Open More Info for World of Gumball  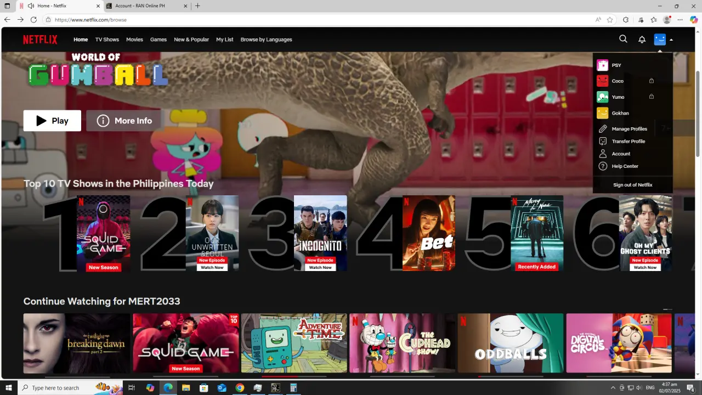124,121
